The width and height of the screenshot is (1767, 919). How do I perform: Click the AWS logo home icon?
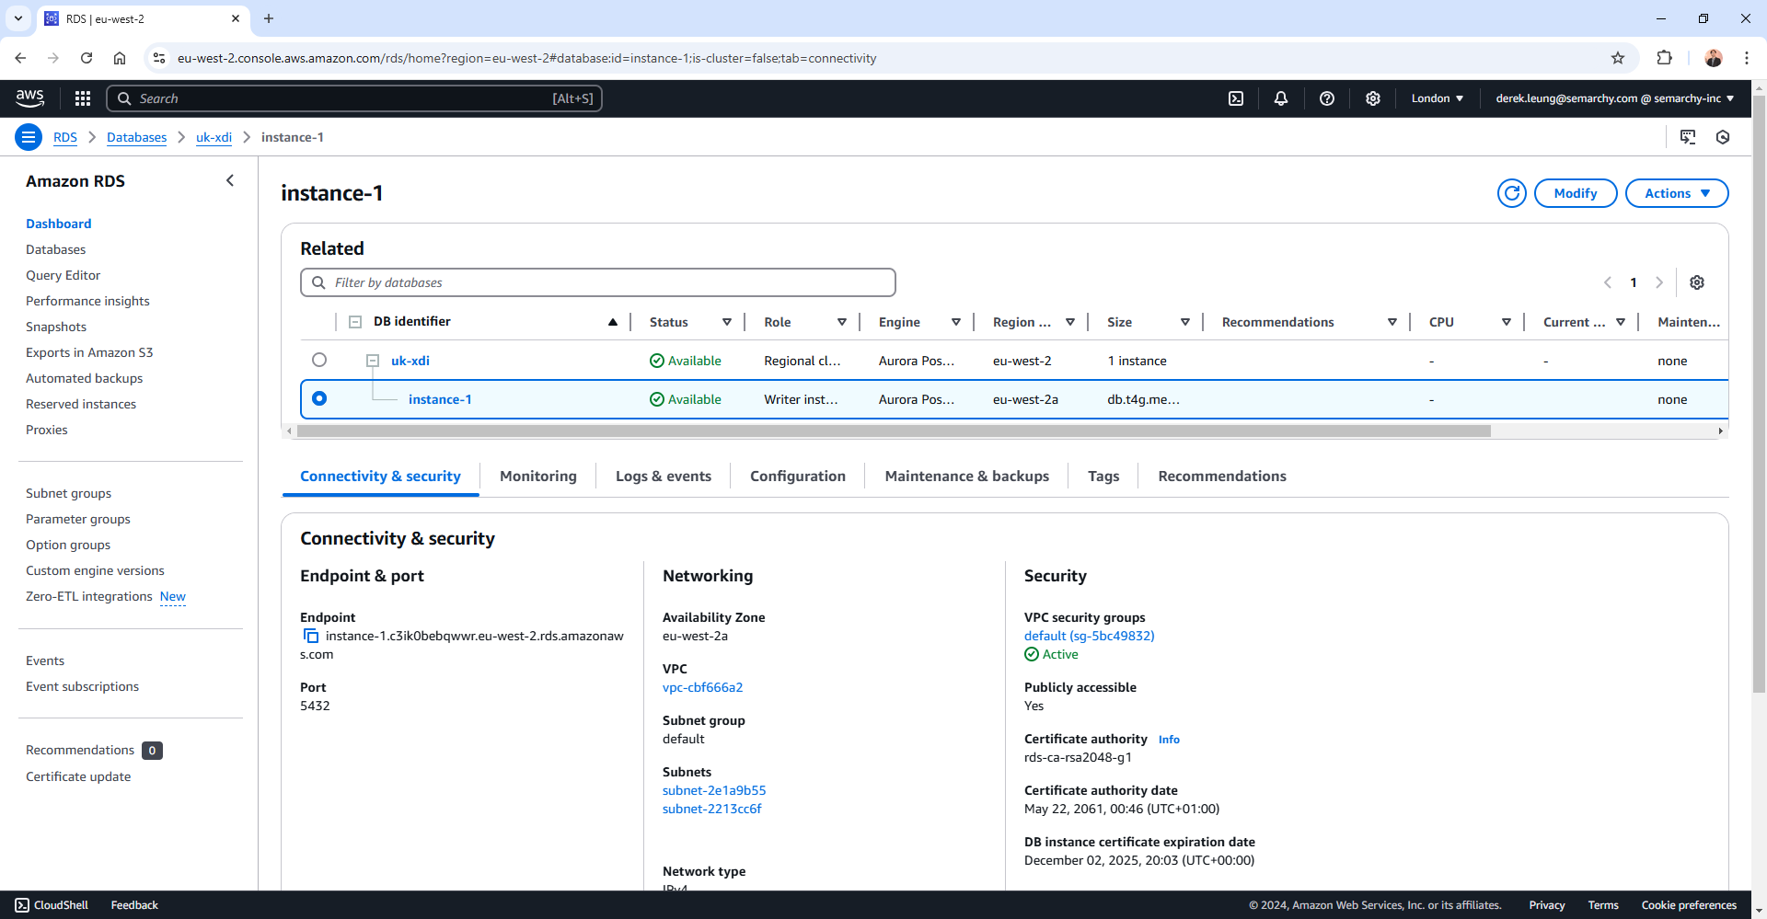click(x=29, y=98)
